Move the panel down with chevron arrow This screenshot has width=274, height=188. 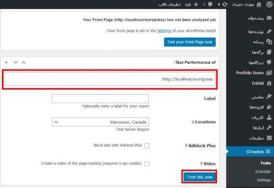tap(16, 63)
